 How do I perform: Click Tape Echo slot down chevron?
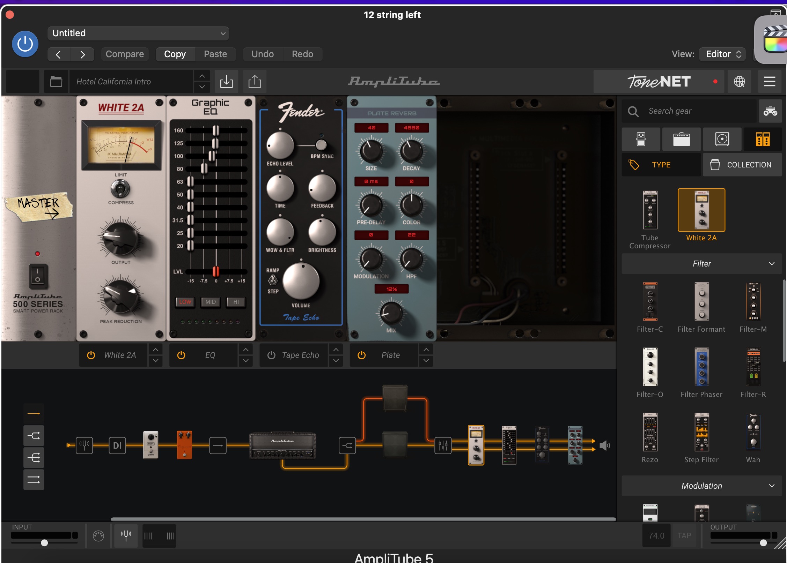click(336, 361)
